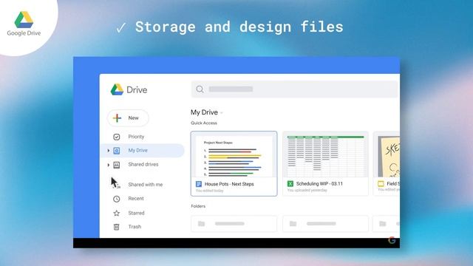Click the search magnifier icon
The height and width of the screenshot is (266, 473).
click(200, 89)
